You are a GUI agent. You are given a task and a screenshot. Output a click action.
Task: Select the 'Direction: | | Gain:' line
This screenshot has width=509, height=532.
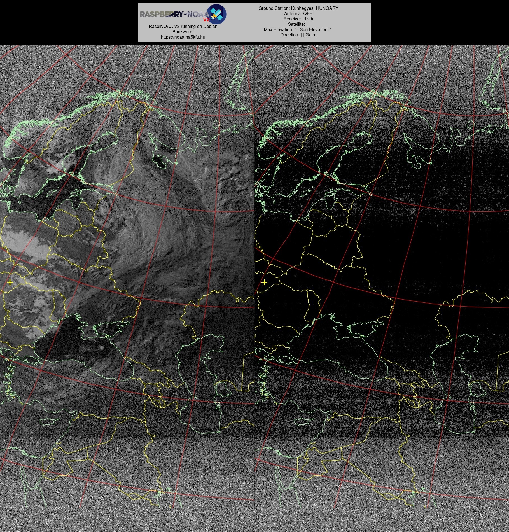pos(298,35)
